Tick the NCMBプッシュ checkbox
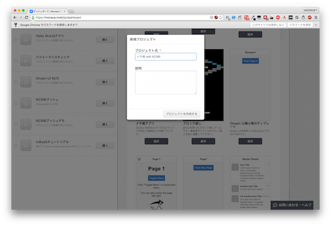 [x=16, y=103]
